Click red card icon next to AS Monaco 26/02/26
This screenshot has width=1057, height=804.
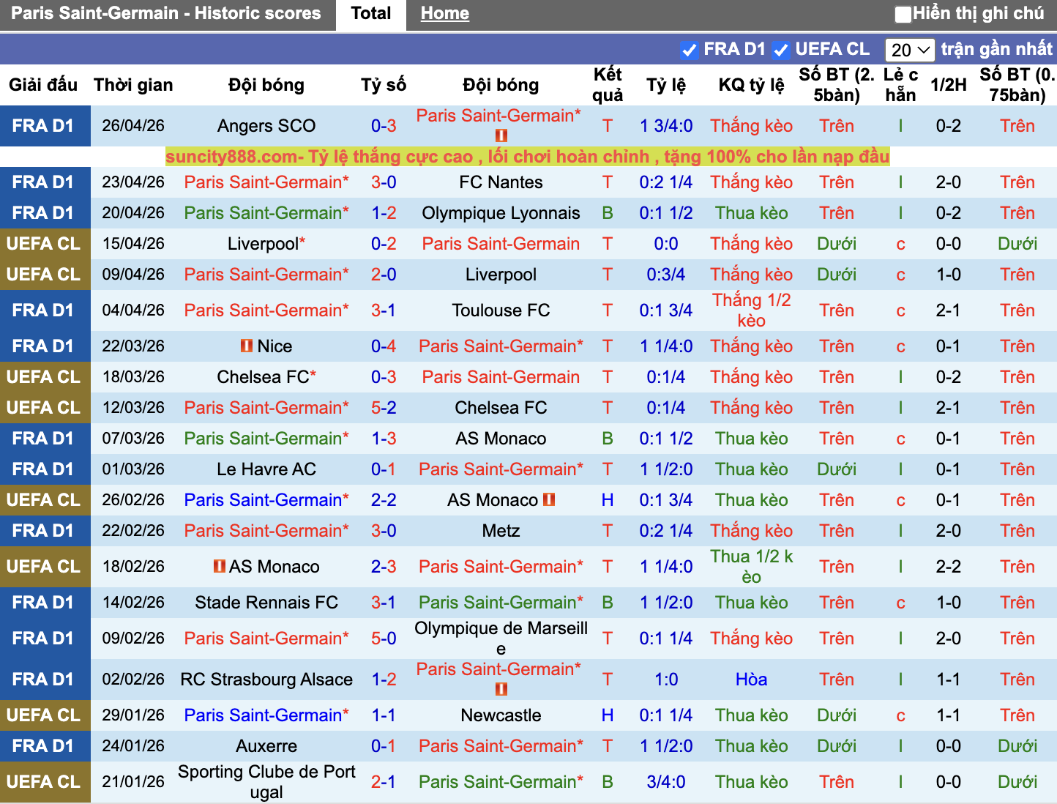pyautogui.click(x=549, y=499)
